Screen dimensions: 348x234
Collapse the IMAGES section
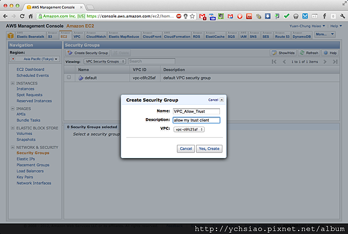[13, 108]
